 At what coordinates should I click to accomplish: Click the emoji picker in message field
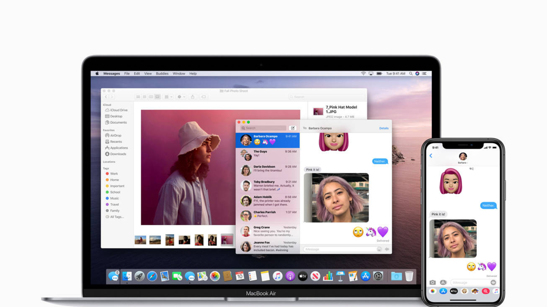click(x=379, y=249)
